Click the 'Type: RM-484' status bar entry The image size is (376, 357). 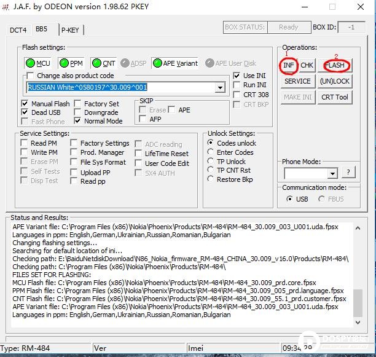tap(25, 348)
